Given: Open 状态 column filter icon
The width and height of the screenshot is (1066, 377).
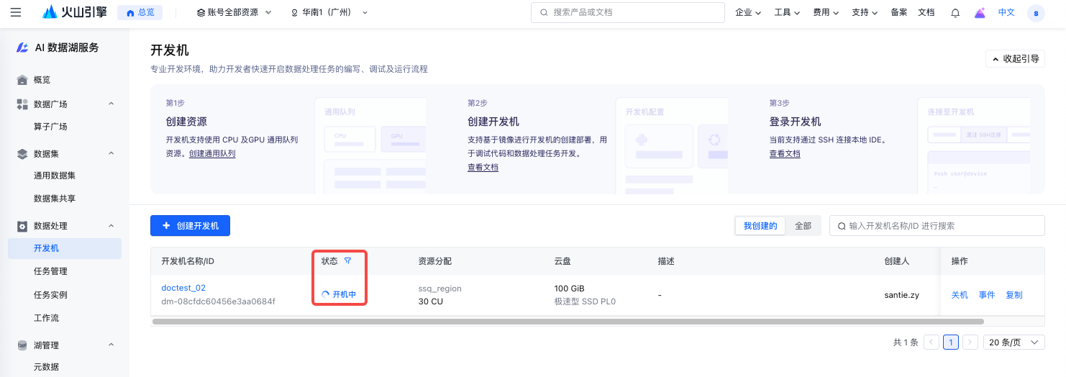Looking at the screenshot, I should 348,261.
